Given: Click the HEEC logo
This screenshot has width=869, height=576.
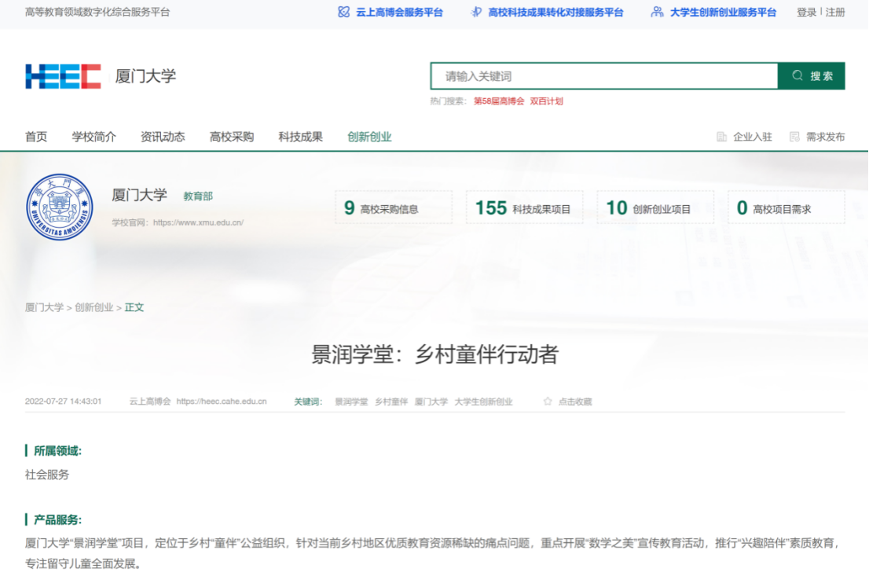Looking at the screenshot, I should (x=63, y=76).
